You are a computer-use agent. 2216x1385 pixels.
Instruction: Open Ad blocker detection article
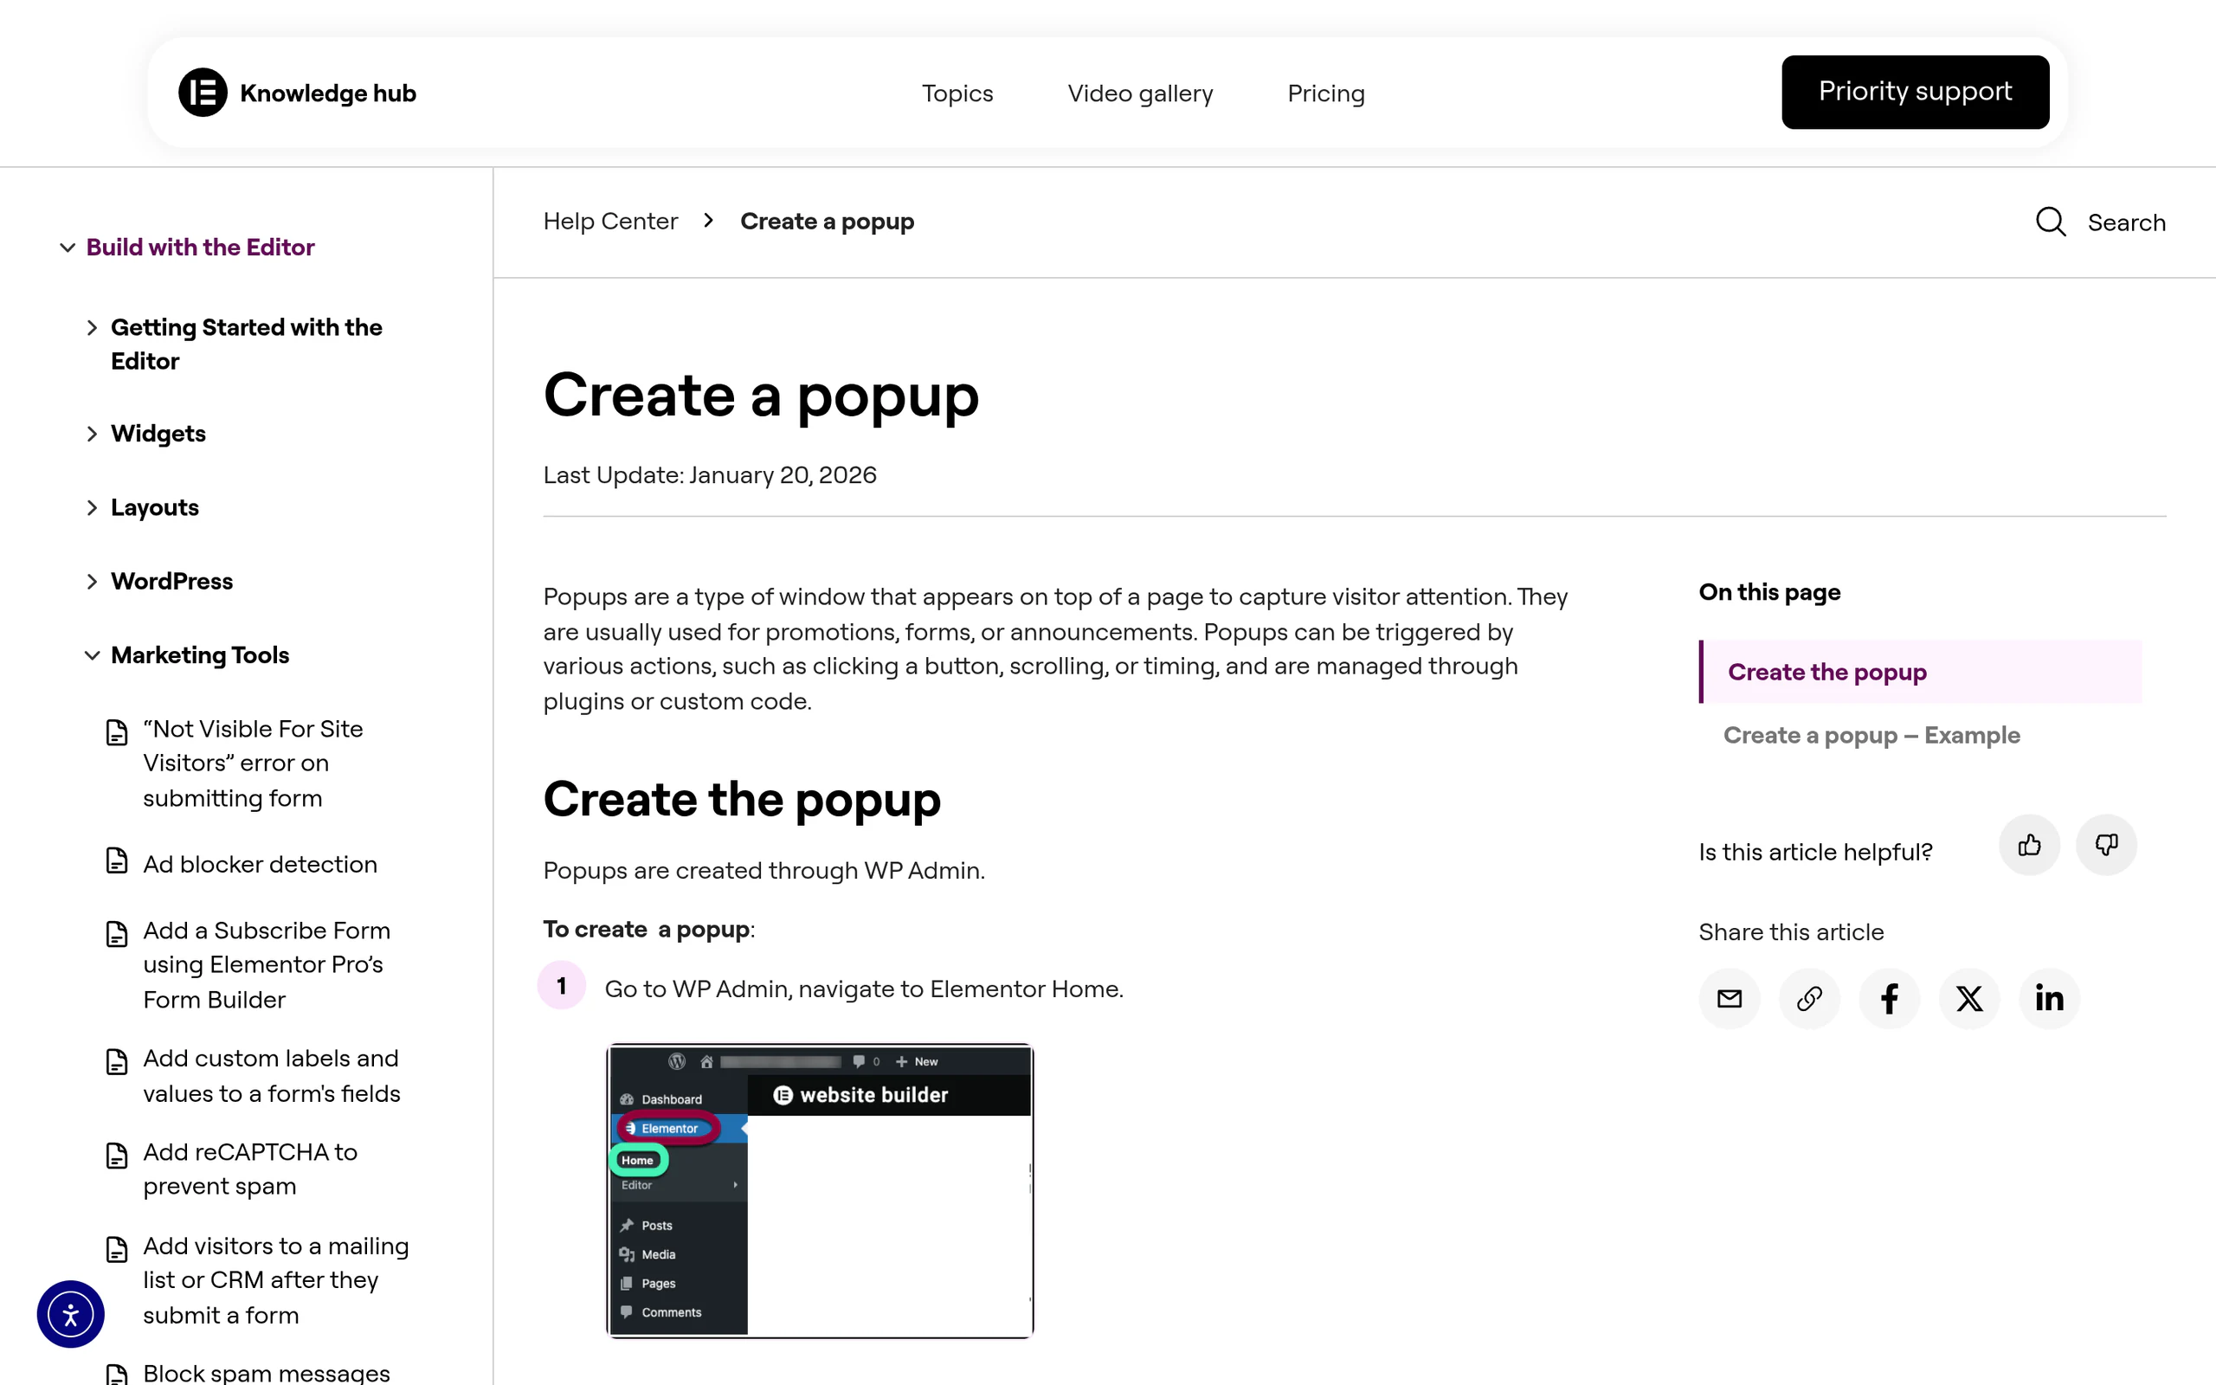[260, 865]
